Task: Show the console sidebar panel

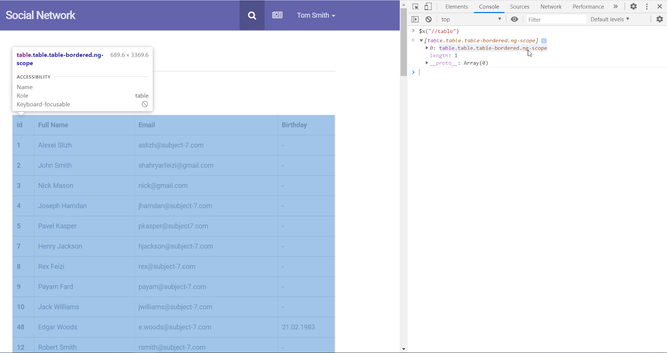Action: 415,20
